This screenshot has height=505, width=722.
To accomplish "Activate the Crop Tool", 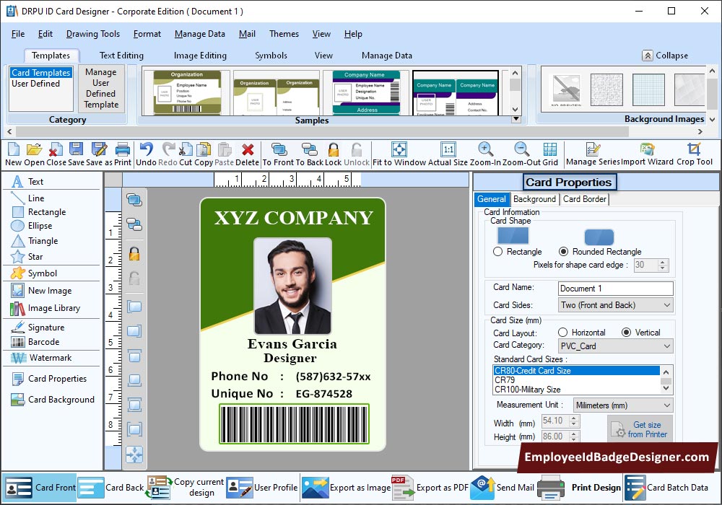I will coord(694,149).
